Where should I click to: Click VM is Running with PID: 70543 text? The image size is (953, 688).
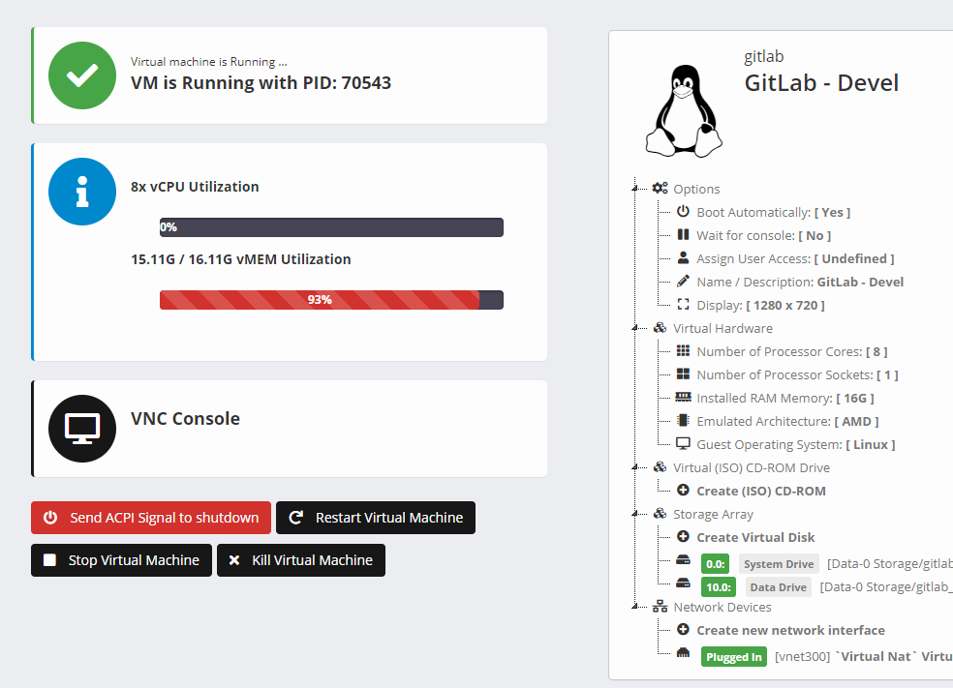[x=261, y=82]
